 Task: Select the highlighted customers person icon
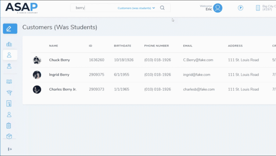coord(9,55)
